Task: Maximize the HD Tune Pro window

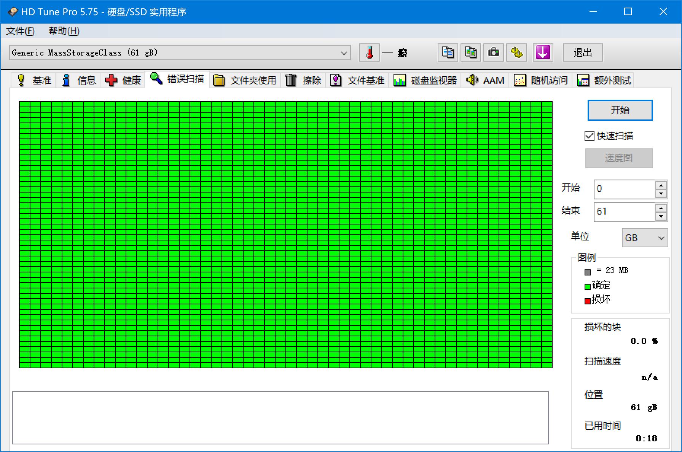Action: coord(628,12)
